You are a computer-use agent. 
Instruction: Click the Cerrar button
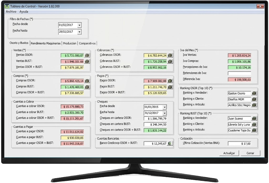(x=250, y=153)
